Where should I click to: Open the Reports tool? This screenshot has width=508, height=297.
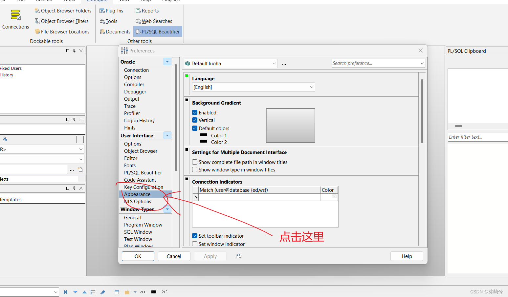pos(147,10)
